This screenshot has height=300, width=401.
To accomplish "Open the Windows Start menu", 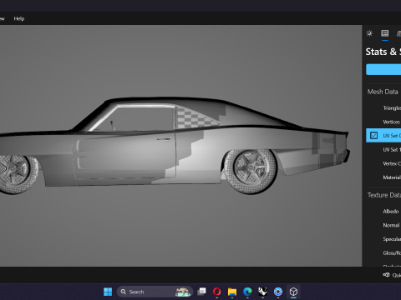I will [x=108, y=292].
